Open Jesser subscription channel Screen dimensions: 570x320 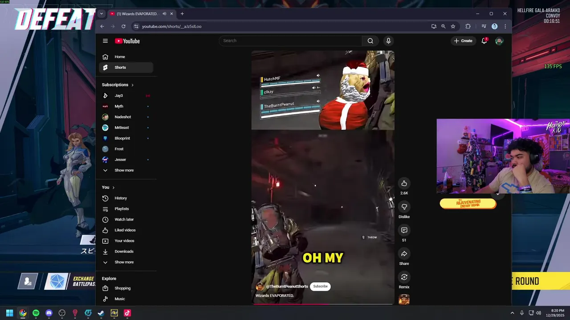pos(126,160)
